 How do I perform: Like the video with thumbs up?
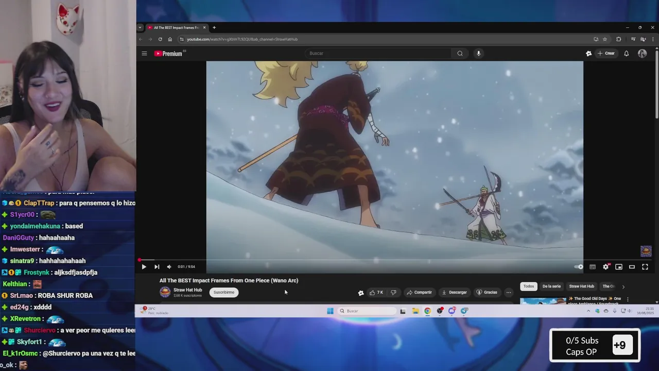[376, 292]
